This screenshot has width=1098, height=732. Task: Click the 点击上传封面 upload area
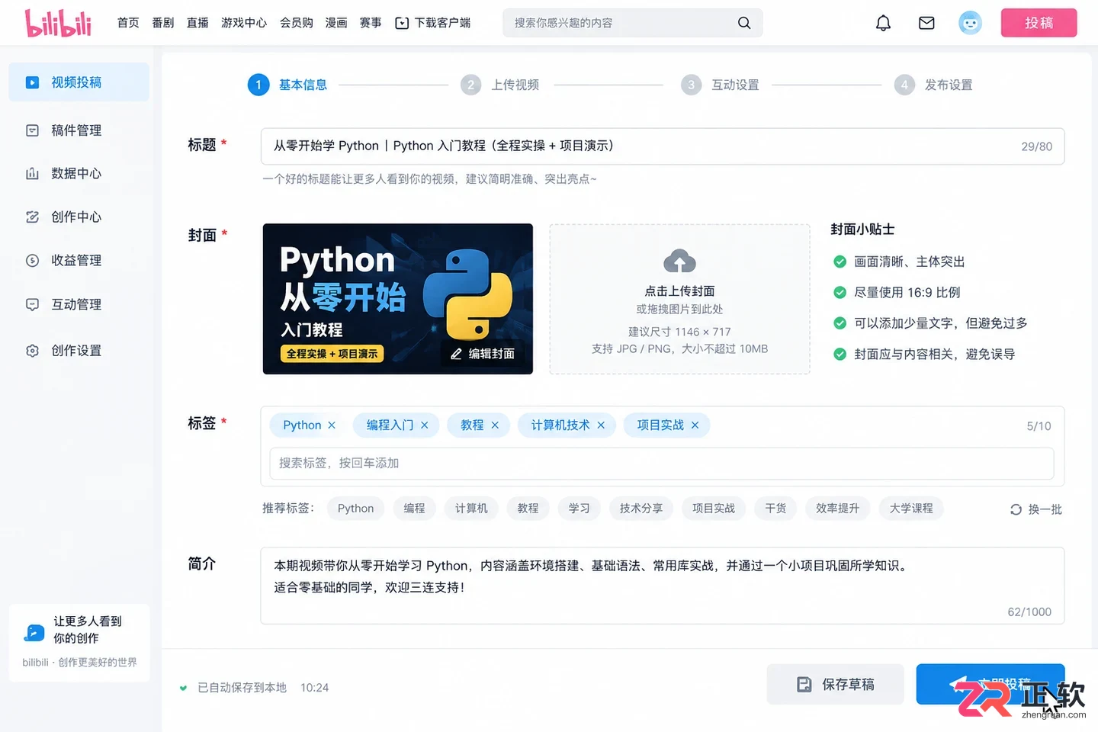pos(679,299)
